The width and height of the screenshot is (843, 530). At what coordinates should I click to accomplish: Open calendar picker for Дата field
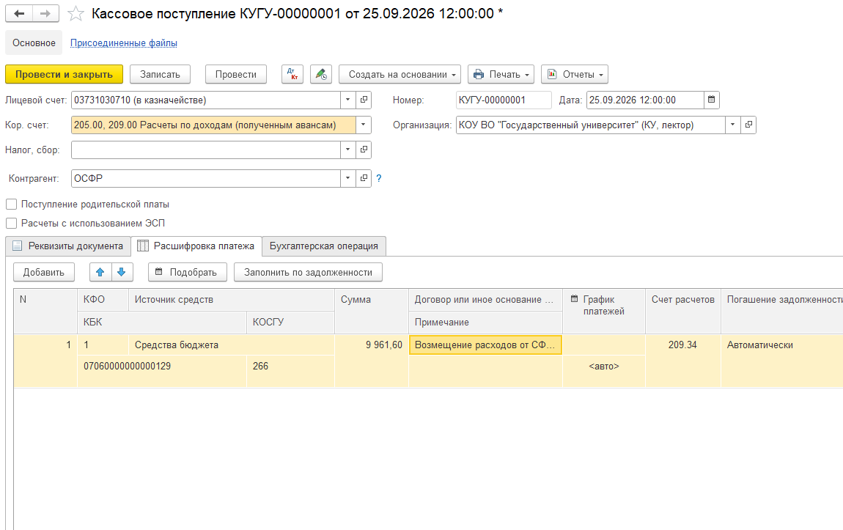pos(711,100)
